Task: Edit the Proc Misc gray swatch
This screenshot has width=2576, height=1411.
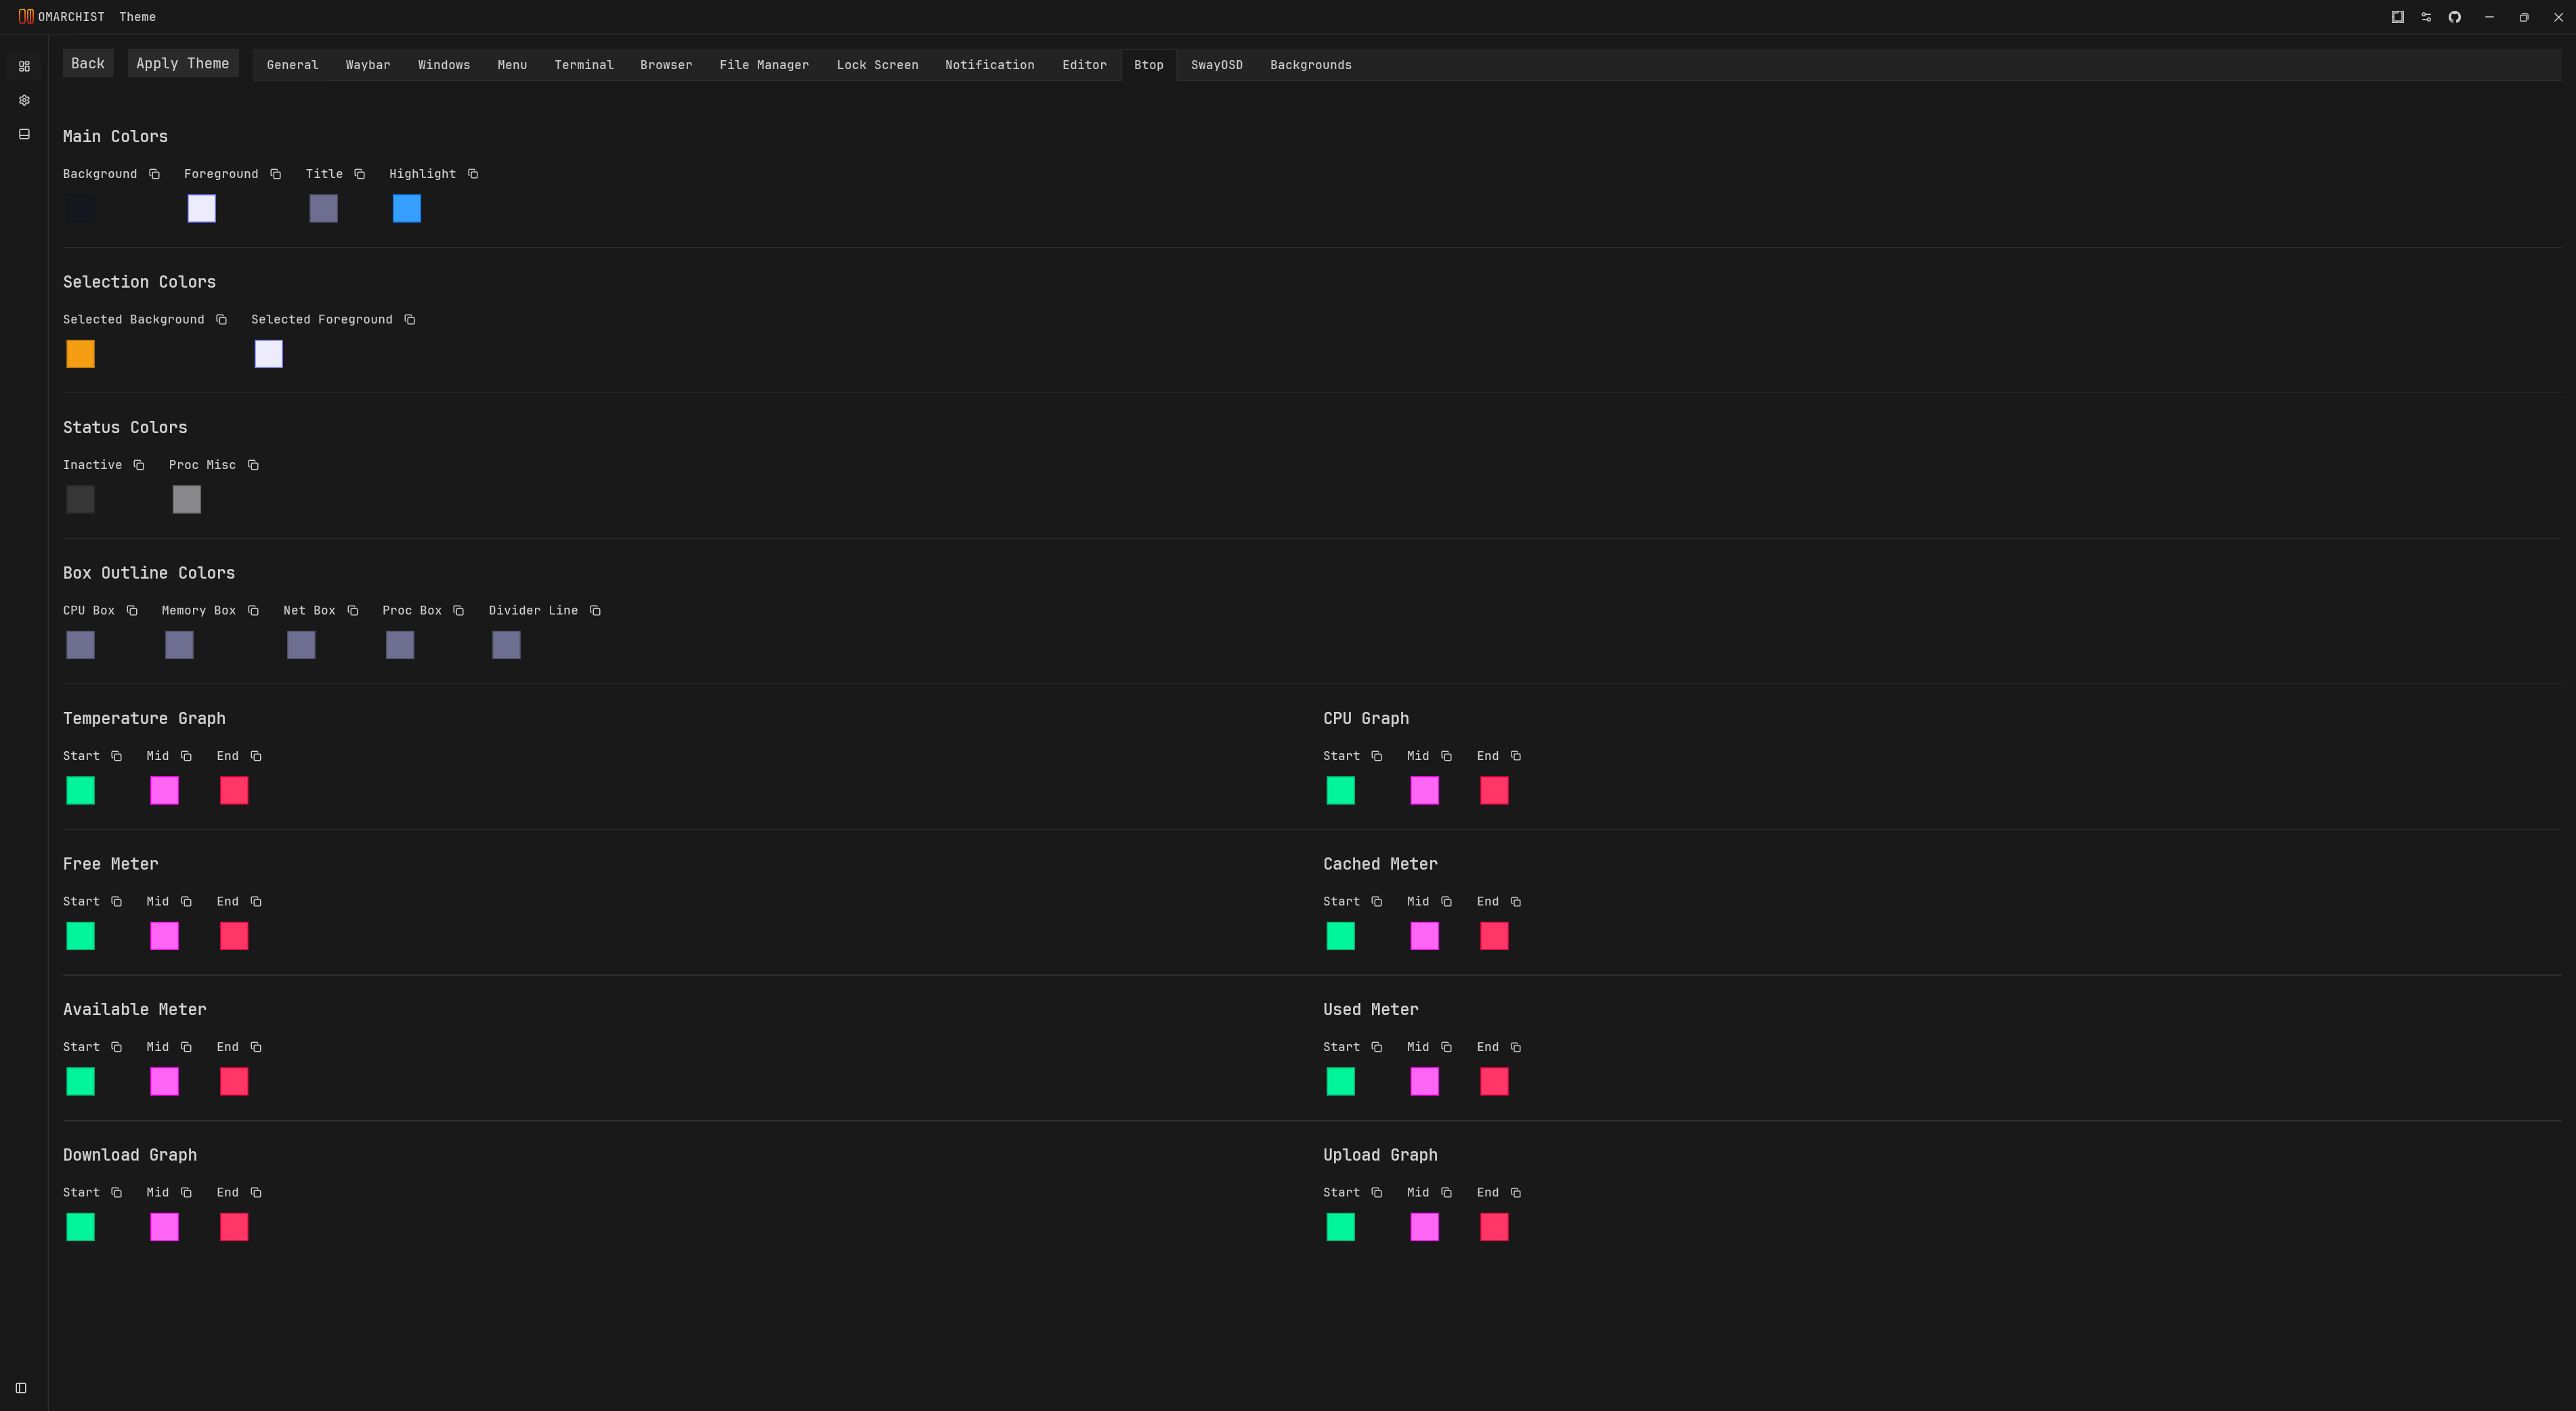Action: click(187, 499)
